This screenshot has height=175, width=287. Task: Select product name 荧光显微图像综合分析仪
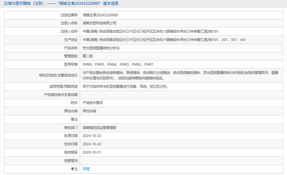[101, 48]
